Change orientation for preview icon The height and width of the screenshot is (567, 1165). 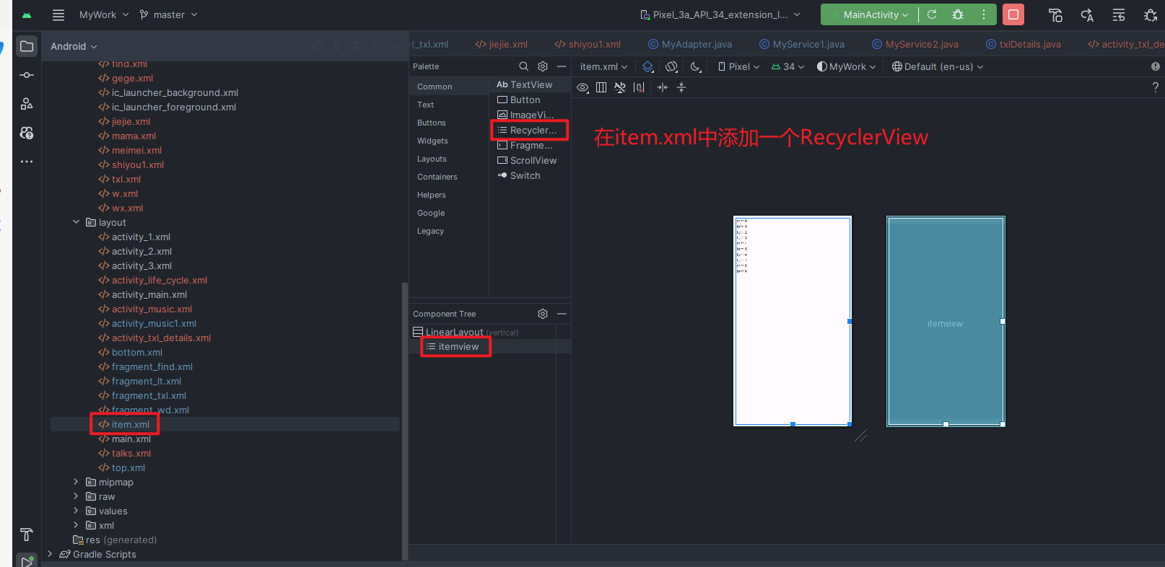click(672, 66)
